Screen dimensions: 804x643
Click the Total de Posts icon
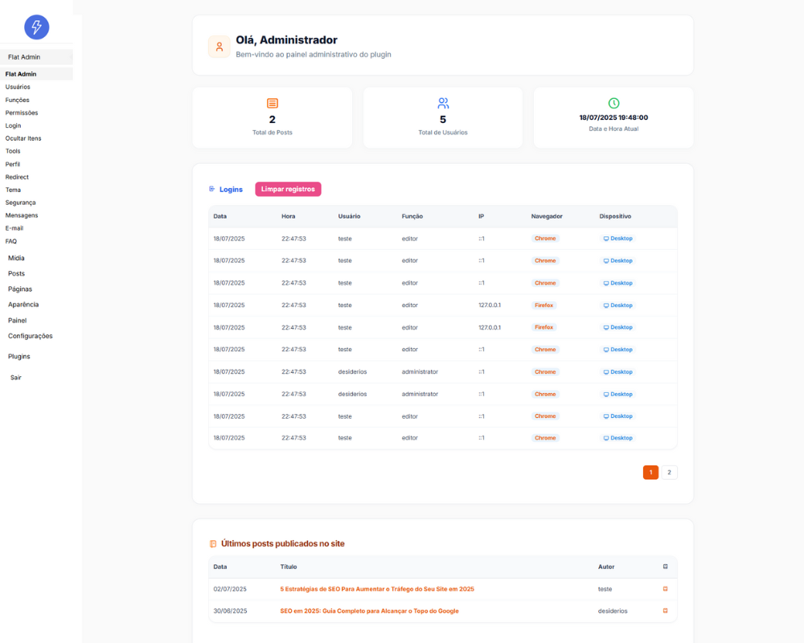273,104
